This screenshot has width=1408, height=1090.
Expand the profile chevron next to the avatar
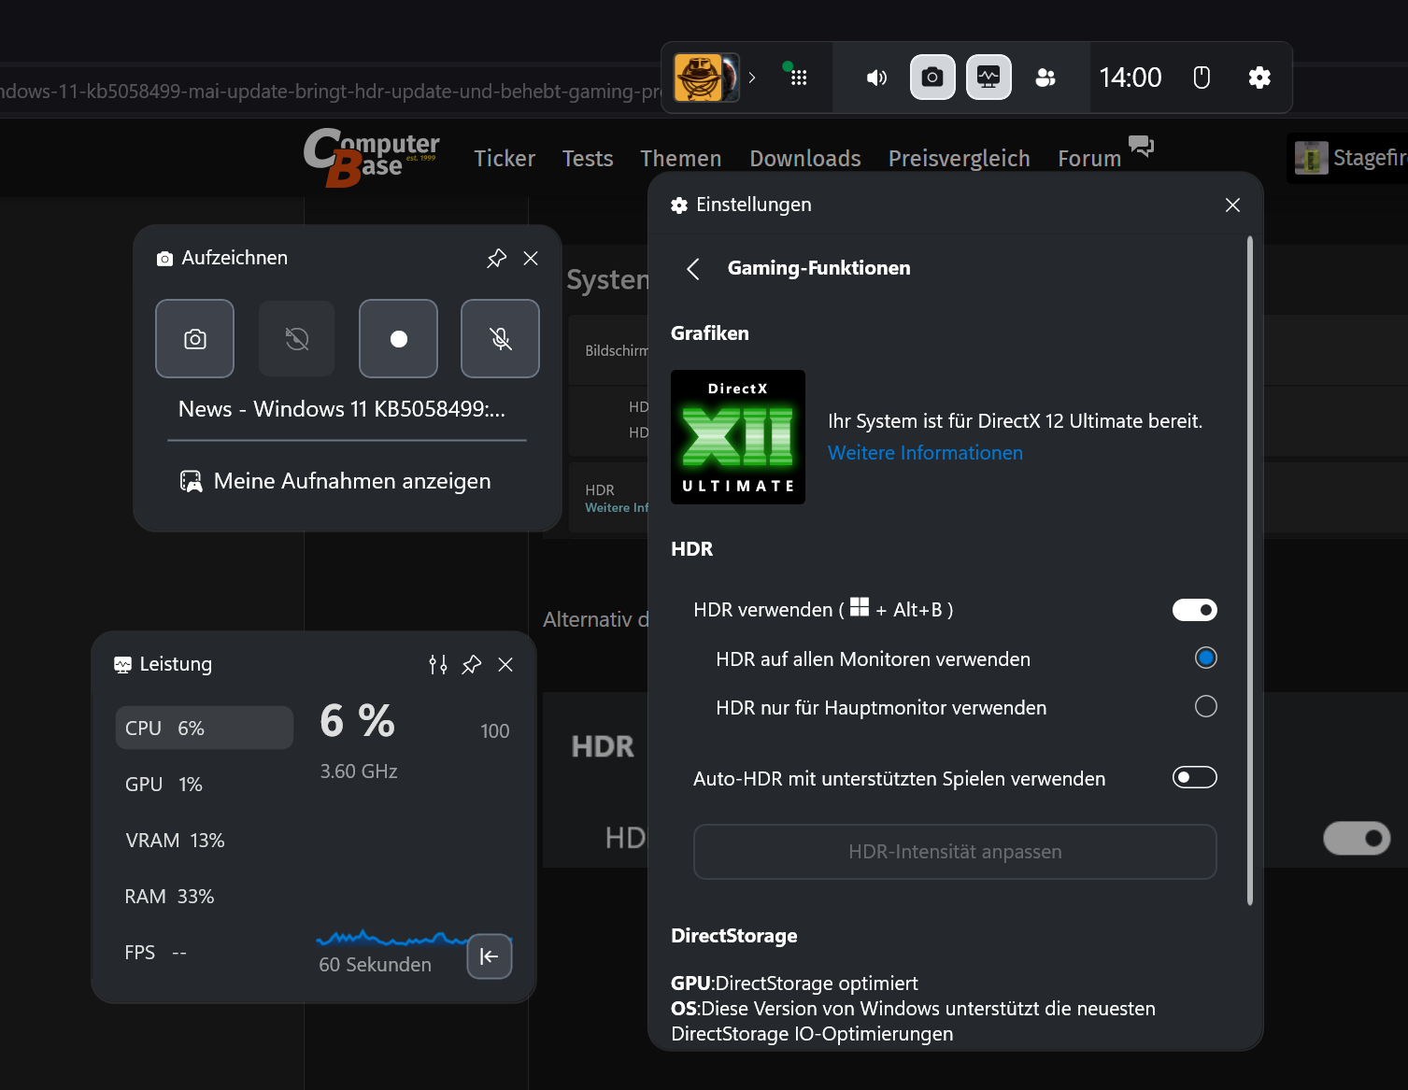[x=751, y=78]
